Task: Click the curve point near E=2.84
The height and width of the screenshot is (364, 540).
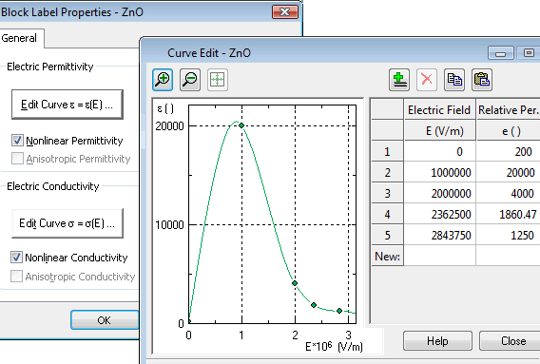Action: [339, 311]
